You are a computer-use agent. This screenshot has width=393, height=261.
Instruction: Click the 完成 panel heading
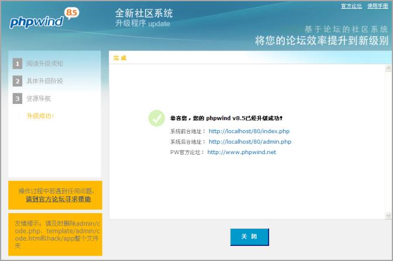pyautogui.click(x=120, y=58)
